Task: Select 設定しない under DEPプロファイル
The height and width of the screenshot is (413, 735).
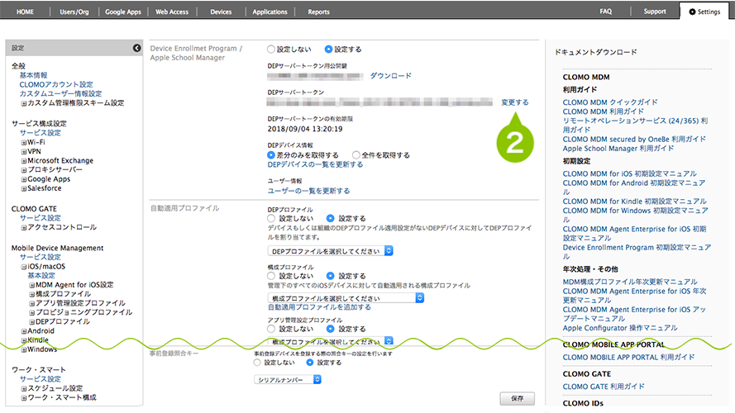Action: coord(272,218)
